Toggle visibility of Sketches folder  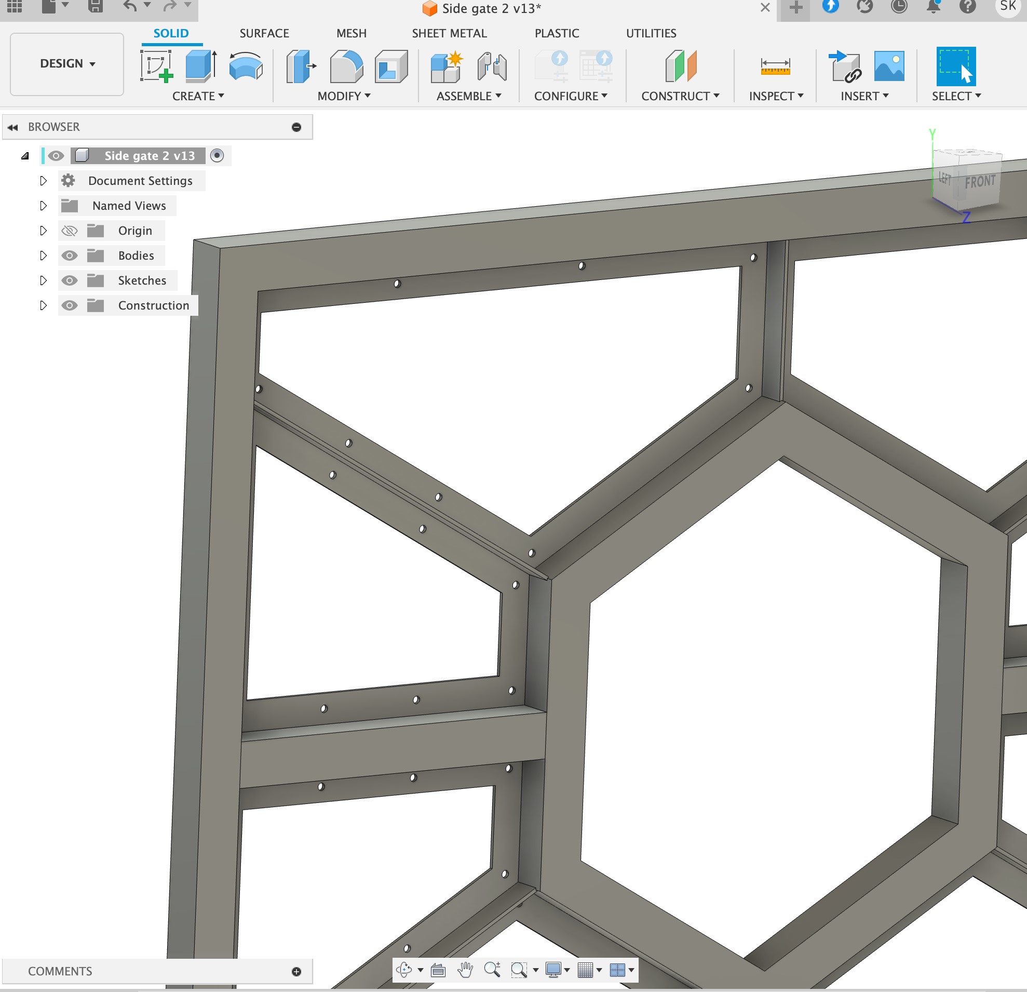(x=69, y=280)
